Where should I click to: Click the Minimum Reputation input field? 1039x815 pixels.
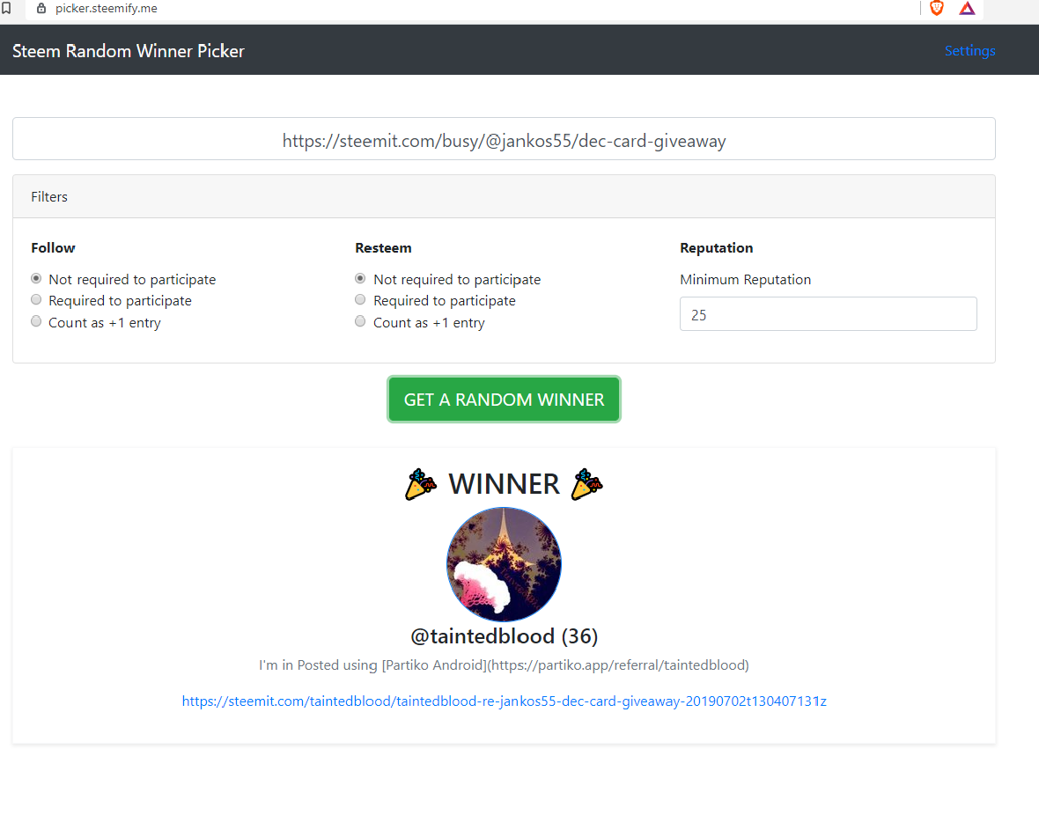[828, 314]
